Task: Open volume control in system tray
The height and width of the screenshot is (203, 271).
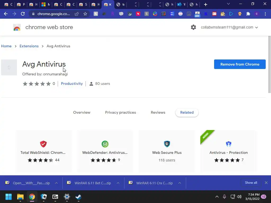Action: point(239,197)
